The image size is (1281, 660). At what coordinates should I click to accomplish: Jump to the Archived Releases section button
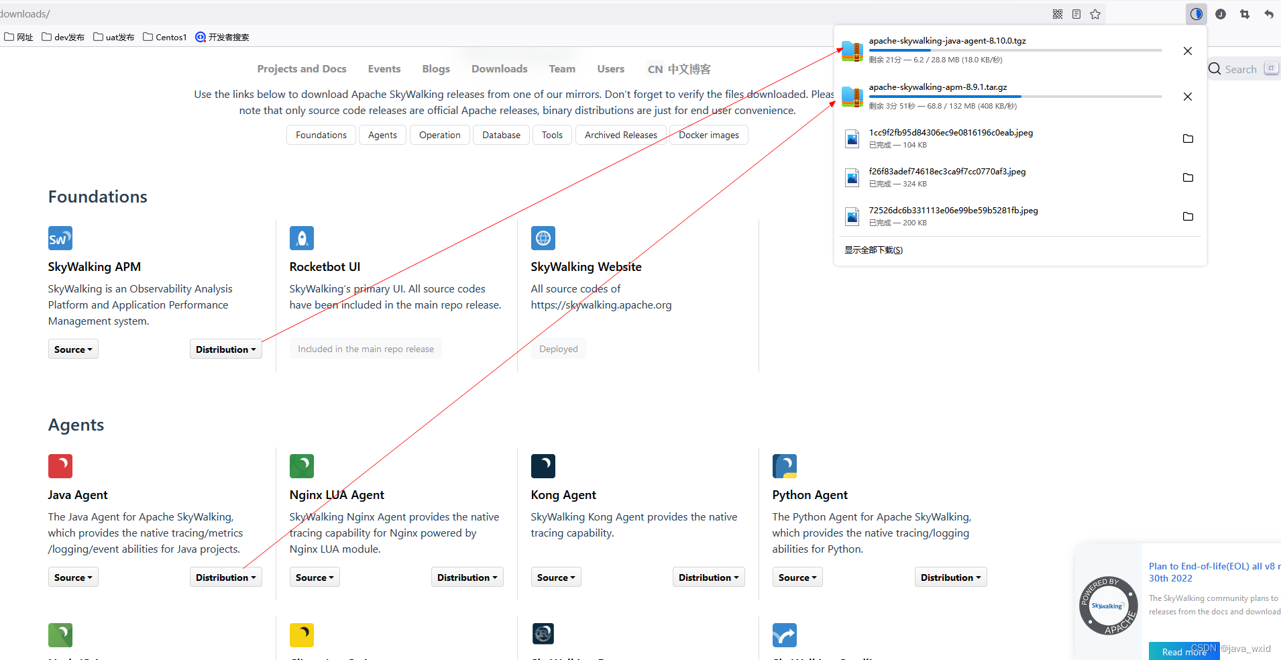click(x=621, y=135)
